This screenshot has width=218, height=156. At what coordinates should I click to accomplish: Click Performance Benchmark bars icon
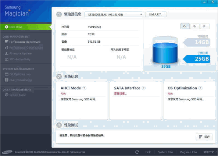[x=7, y=42]
